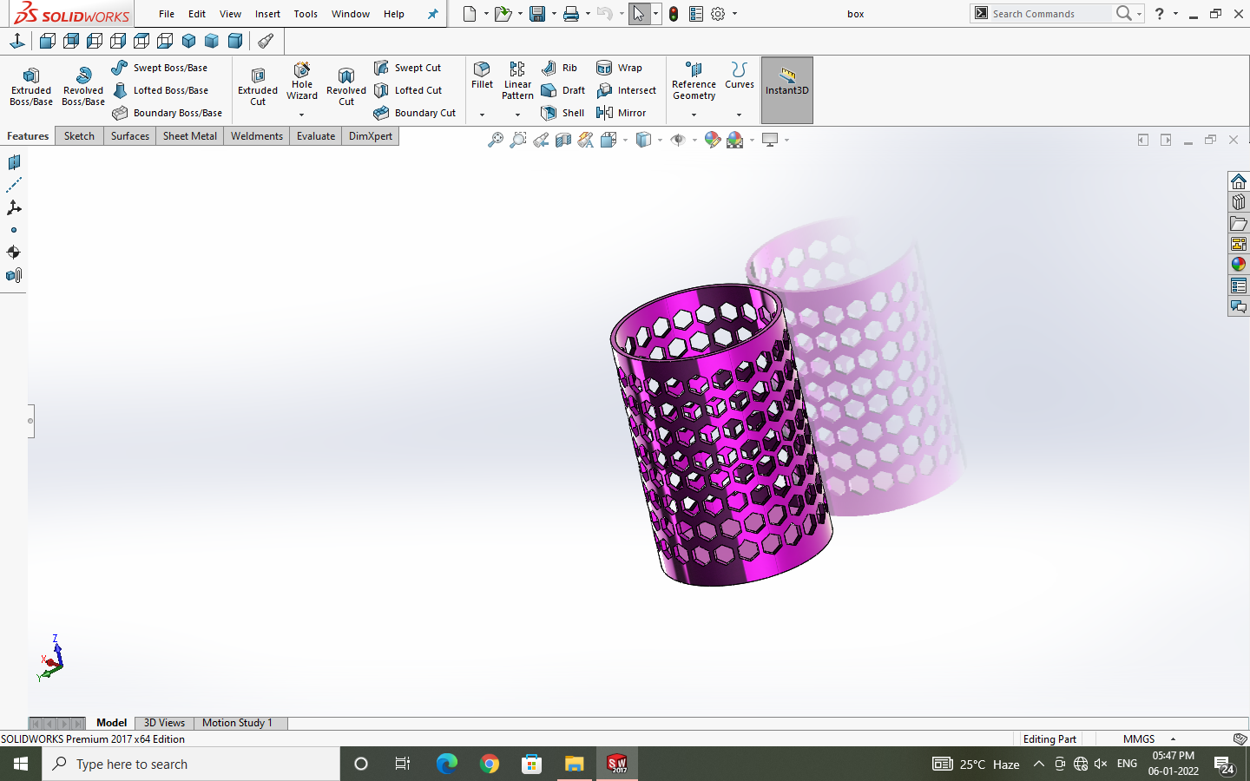Click the Search Commands input box
The width and height of the screenshot is (1250, 781).
pyautogui.click(x=1050, y=14)
